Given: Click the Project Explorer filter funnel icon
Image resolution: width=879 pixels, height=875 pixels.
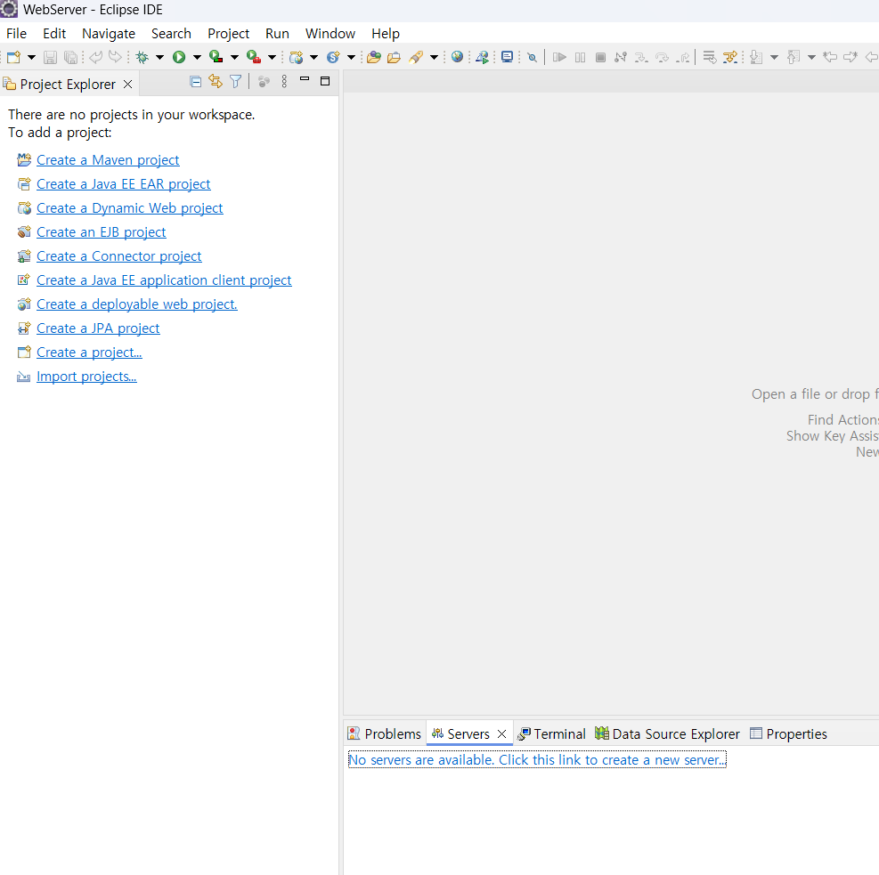Looking at the screenshot, I should click(235, 82).
